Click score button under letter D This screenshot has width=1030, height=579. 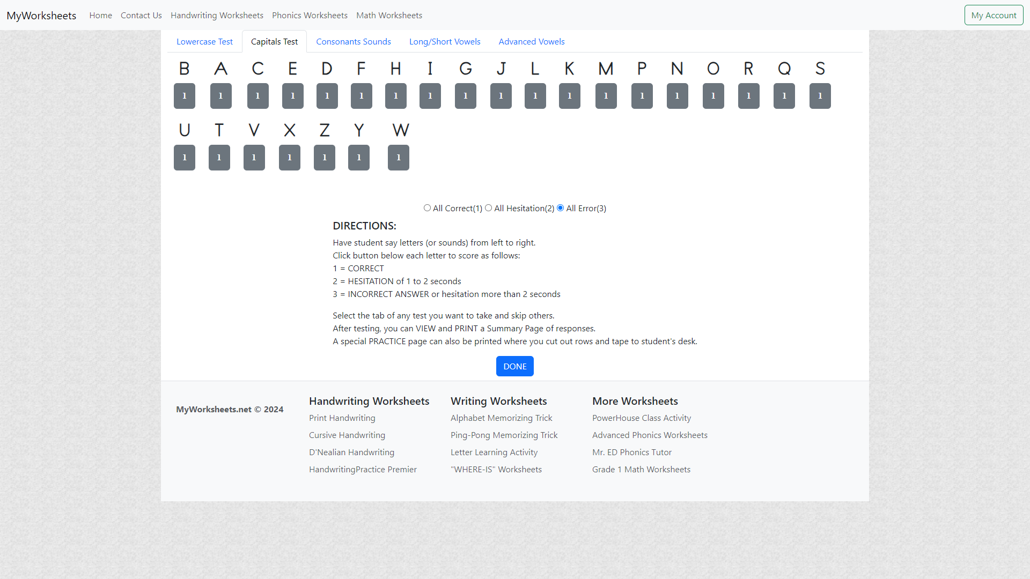tap(327, 96)
